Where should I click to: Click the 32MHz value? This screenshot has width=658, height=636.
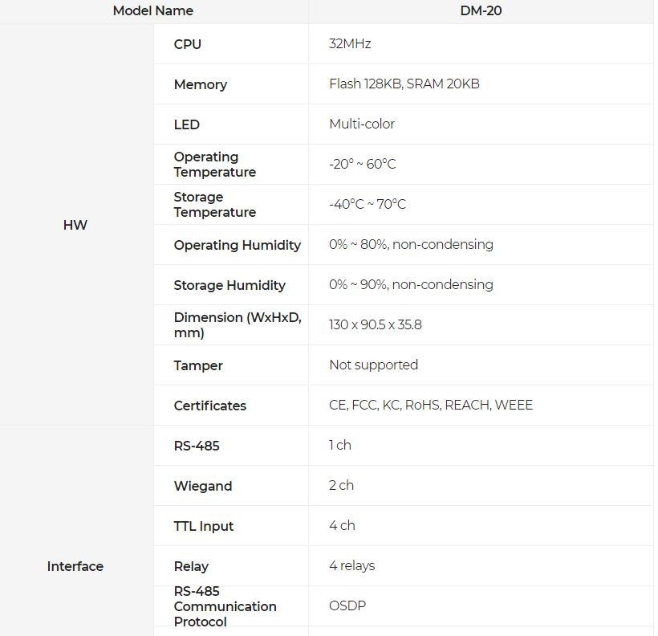point(350,44)
